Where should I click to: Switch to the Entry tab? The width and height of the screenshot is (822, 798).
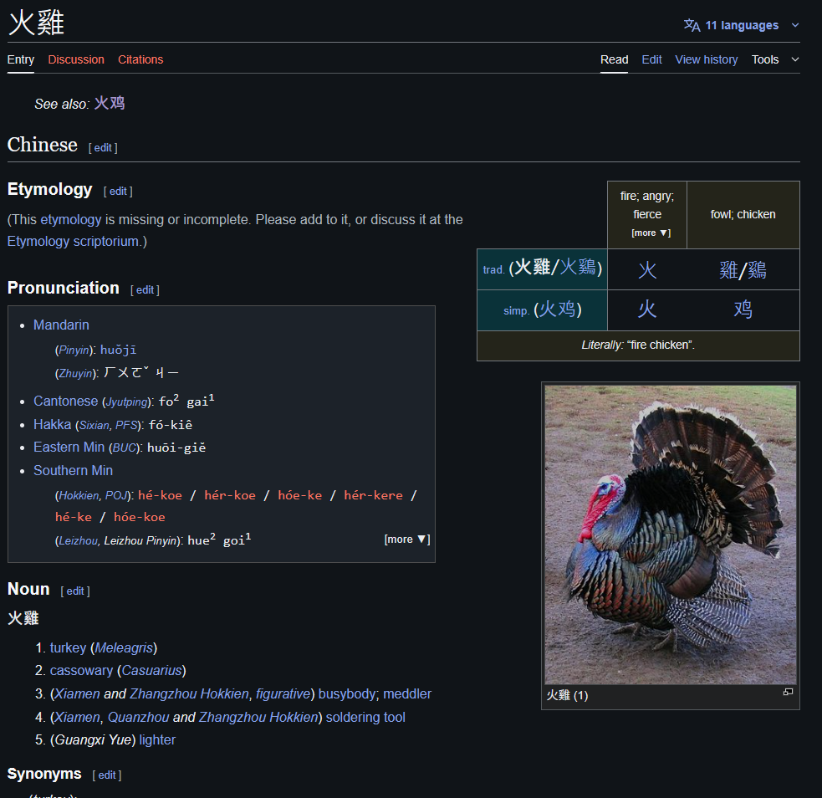pos(20,59)
